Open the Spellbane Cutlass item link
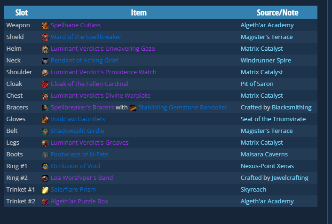Viewport: 332px width, 224px height. pyautogui.click(x=76, y=25)
